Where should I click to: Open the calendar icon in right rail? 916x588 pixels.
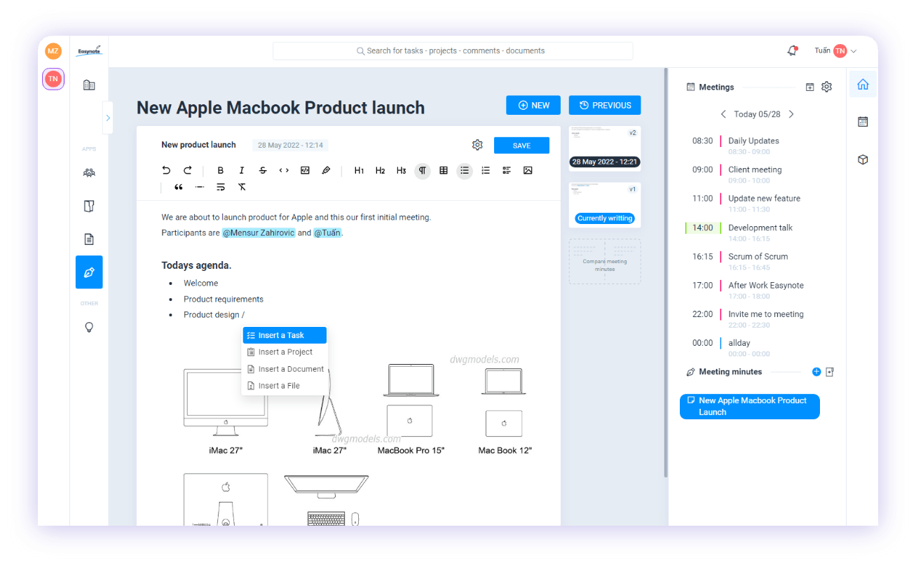[x=863, y=122]
